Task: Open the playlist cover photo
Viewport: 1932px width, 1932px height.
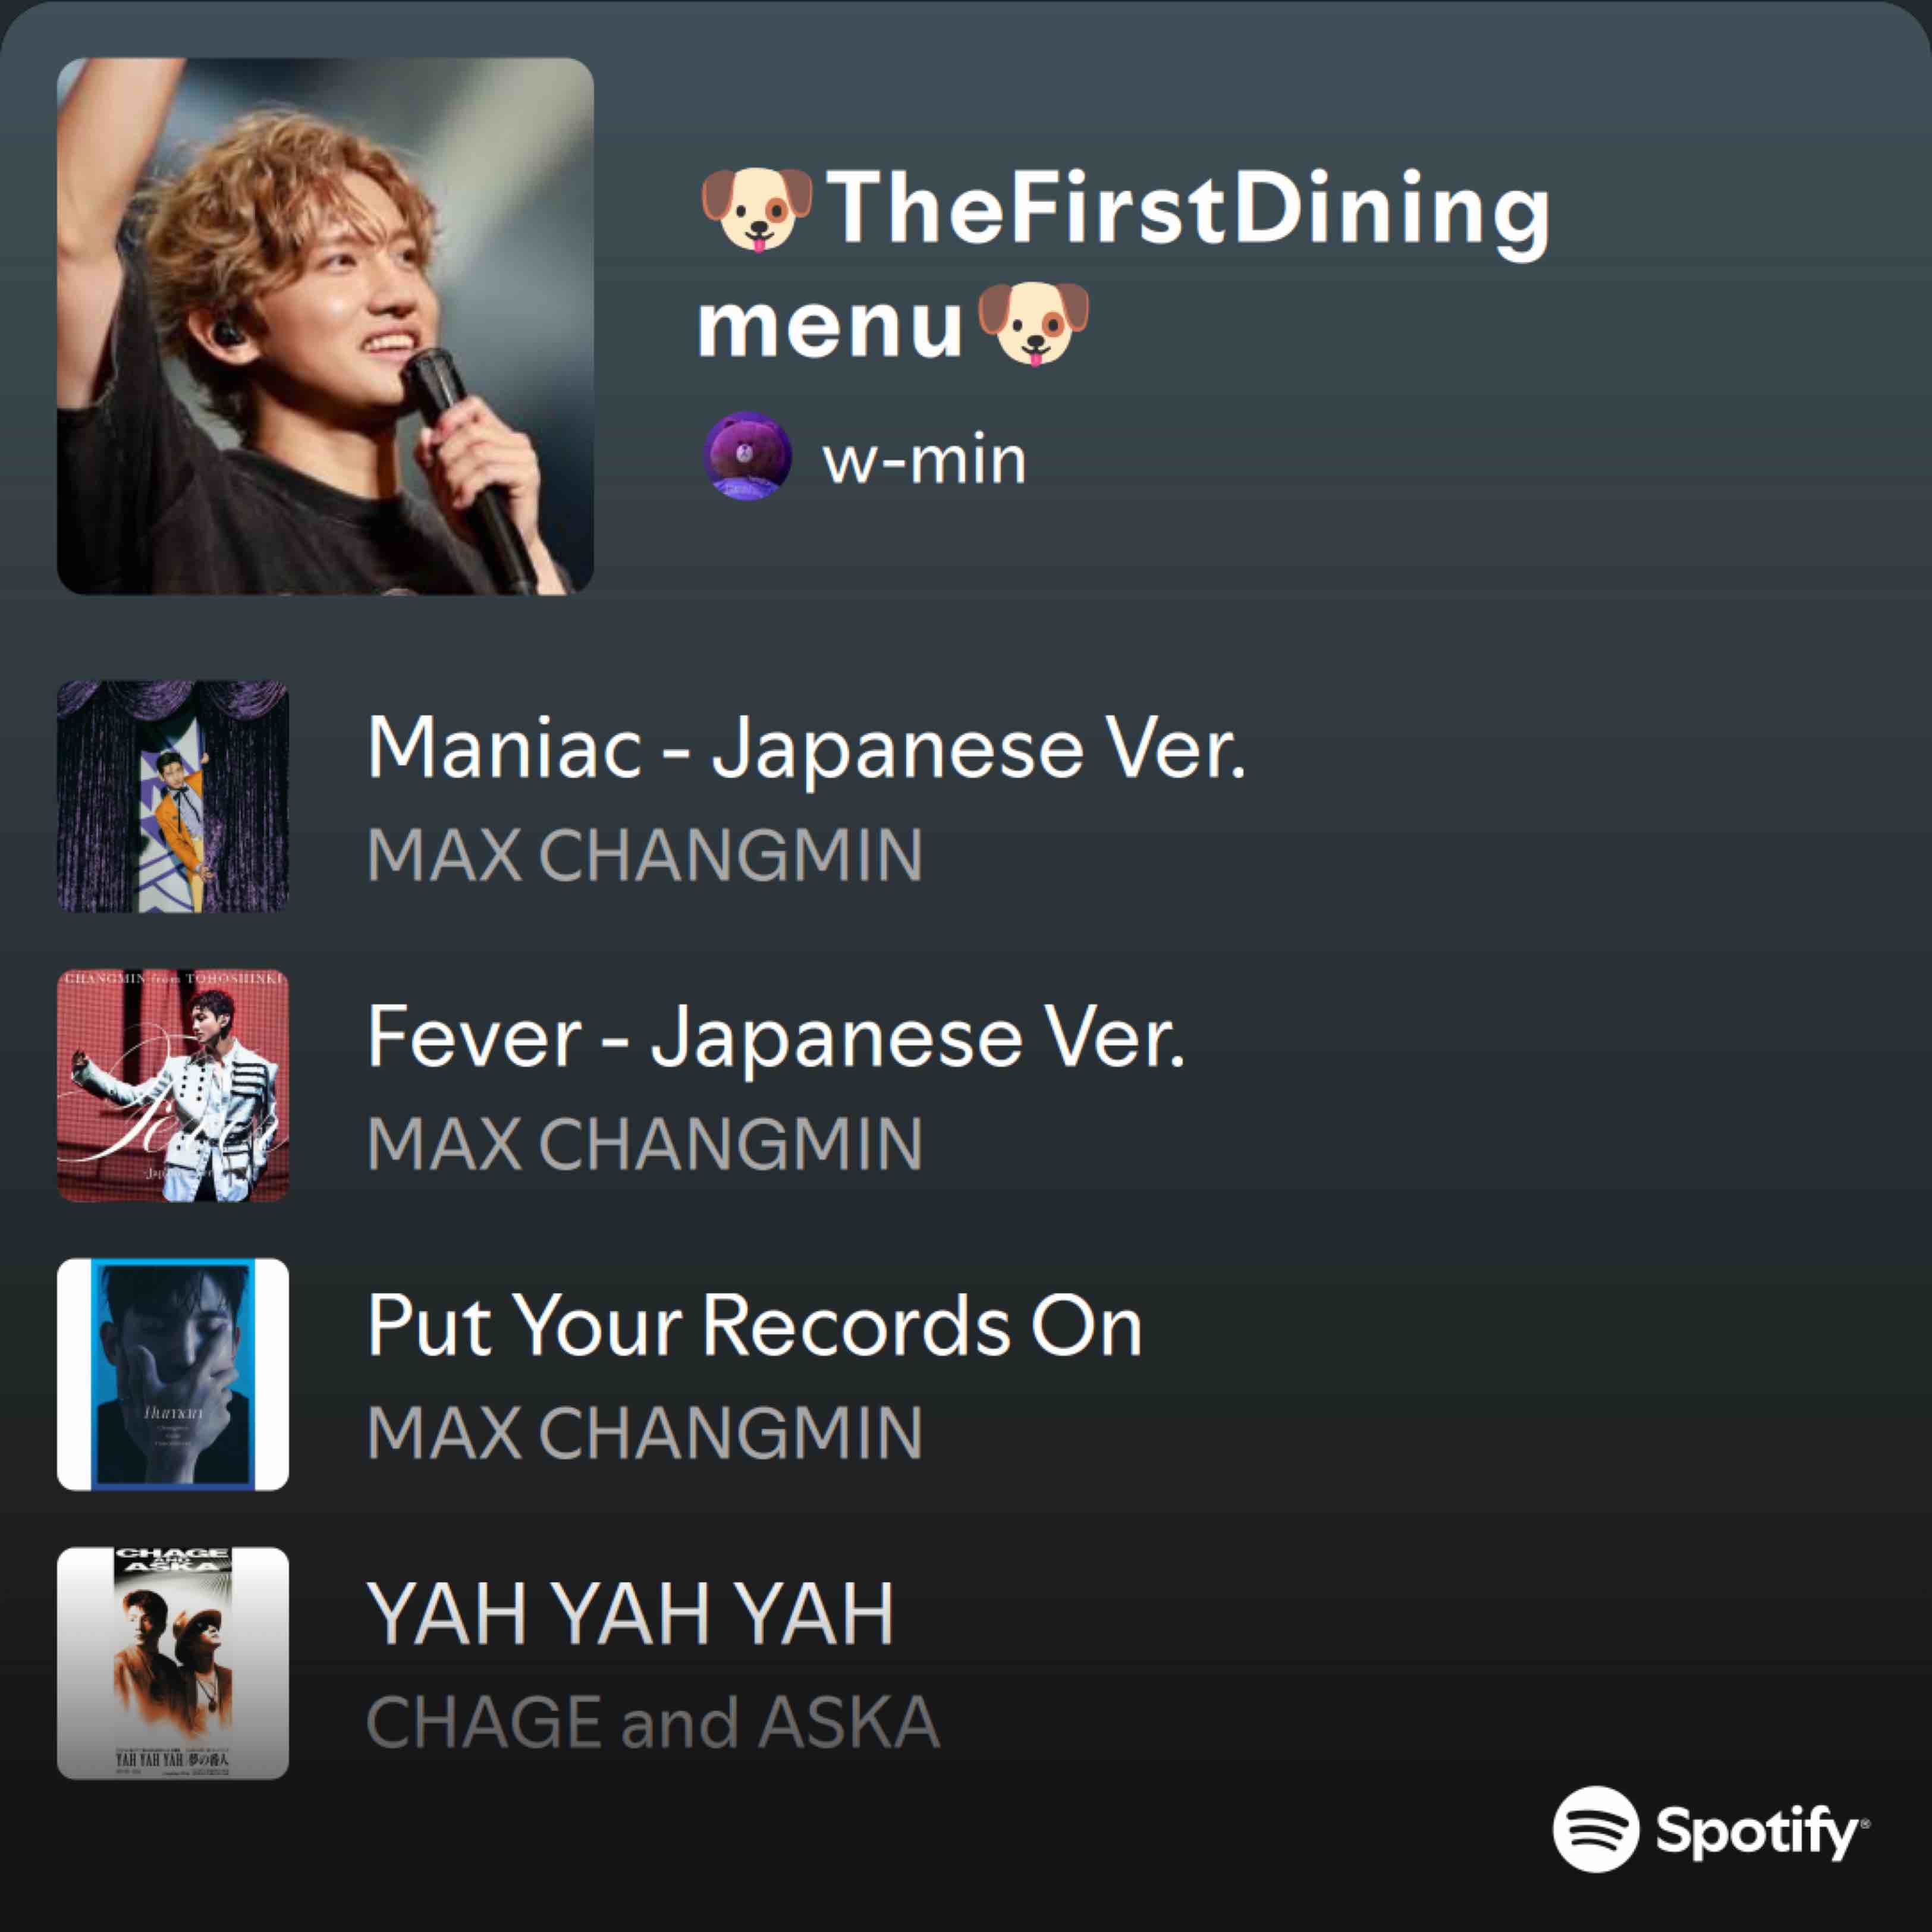Action: 325,326
